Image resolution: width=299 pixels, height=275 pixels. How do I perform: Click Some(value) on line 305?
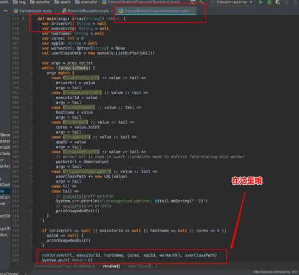[x=96, y=162]
